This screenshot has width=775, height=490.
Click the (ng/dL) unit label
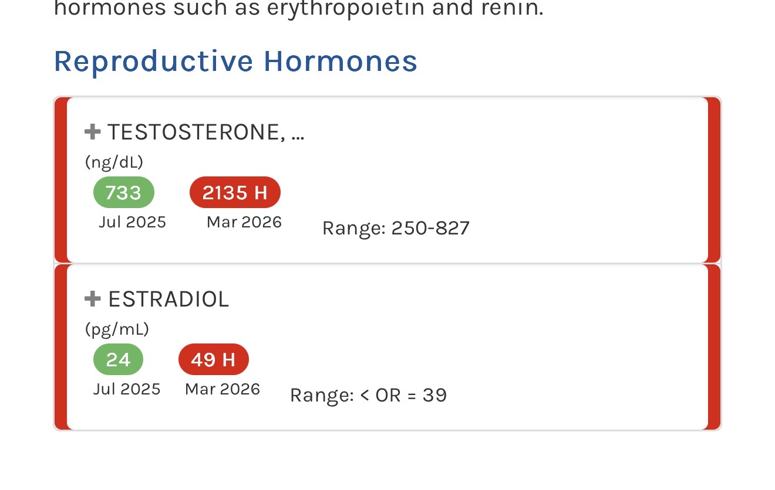click(114, 162)
